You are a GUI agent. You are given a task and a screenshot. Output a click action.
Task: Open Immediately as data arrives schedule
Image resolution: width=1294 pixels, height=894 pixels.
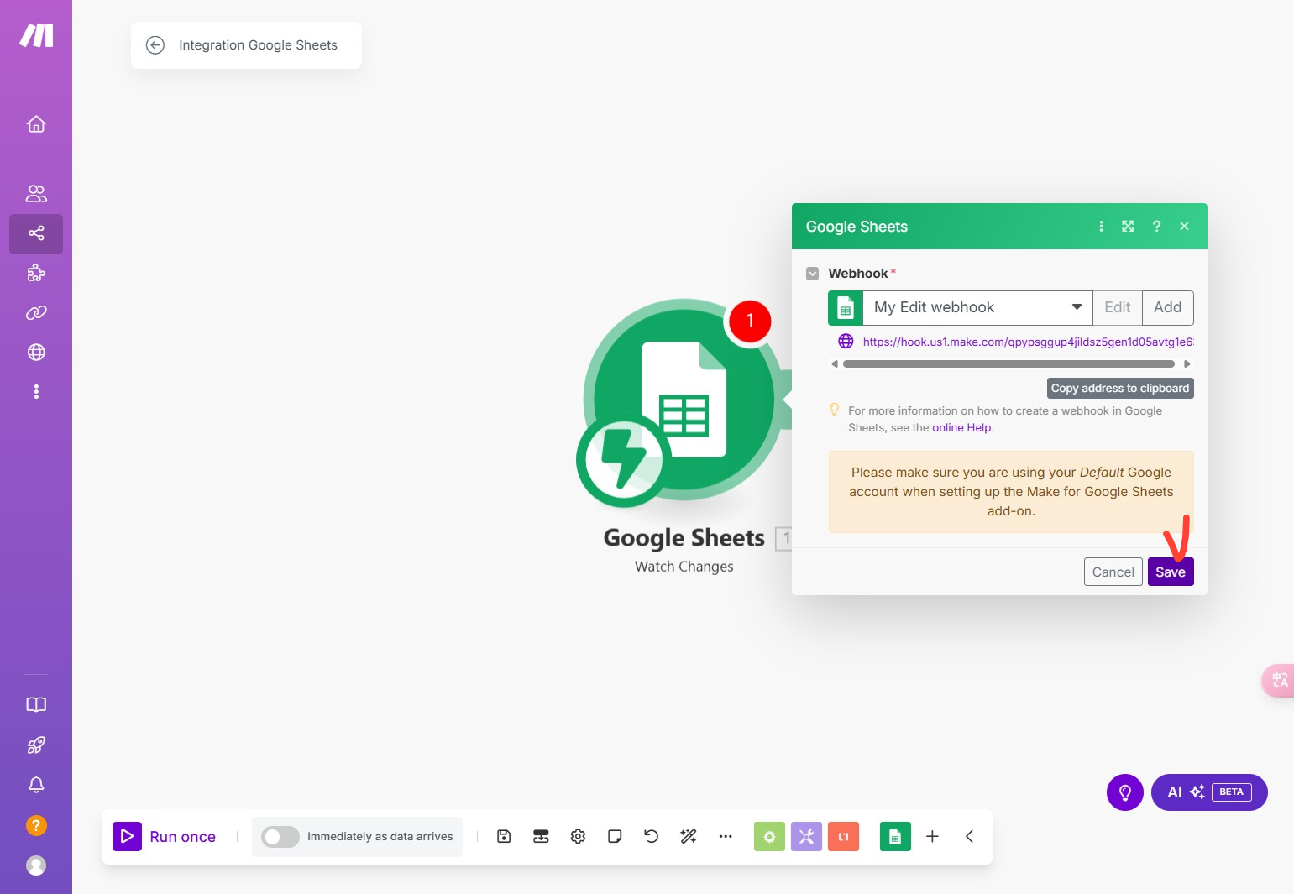point(380,837)
